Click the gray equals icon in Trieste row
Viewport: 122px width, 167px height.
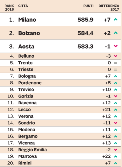pyautogui.click(x=116, y=70)
